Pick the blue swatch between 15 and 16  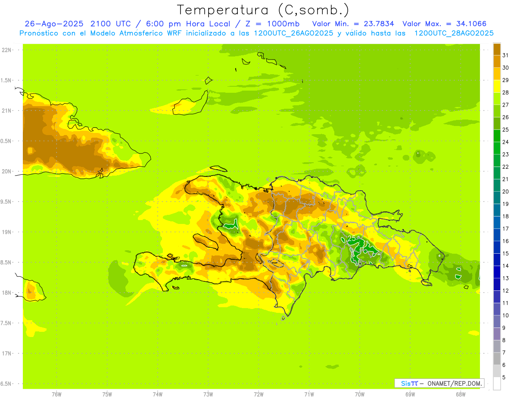(x=497, y=247)
